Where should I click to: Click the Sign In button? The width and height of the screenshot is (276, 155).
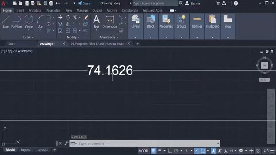(193, 3)
